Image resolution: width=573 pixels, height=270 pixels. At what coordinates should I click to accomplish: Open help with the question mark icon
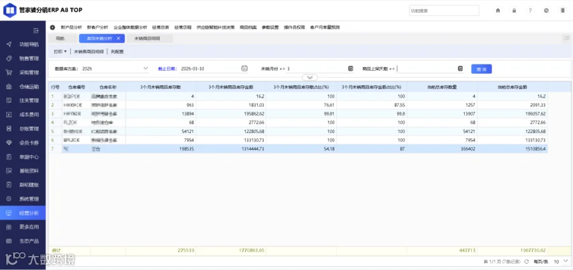(530, 11)
